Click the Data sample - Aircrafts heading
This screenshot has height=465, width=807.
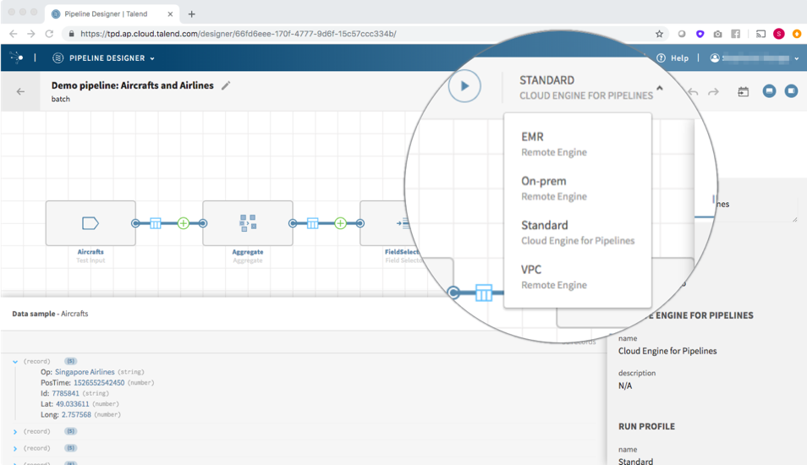[x=50, y=314]
